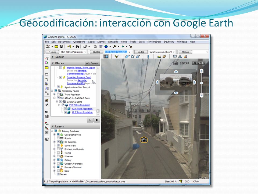Image resolution: width=258 pixels, height=194 pixels.
Task: Click the print icon in Earth toolbar
Action: [180, 56]
